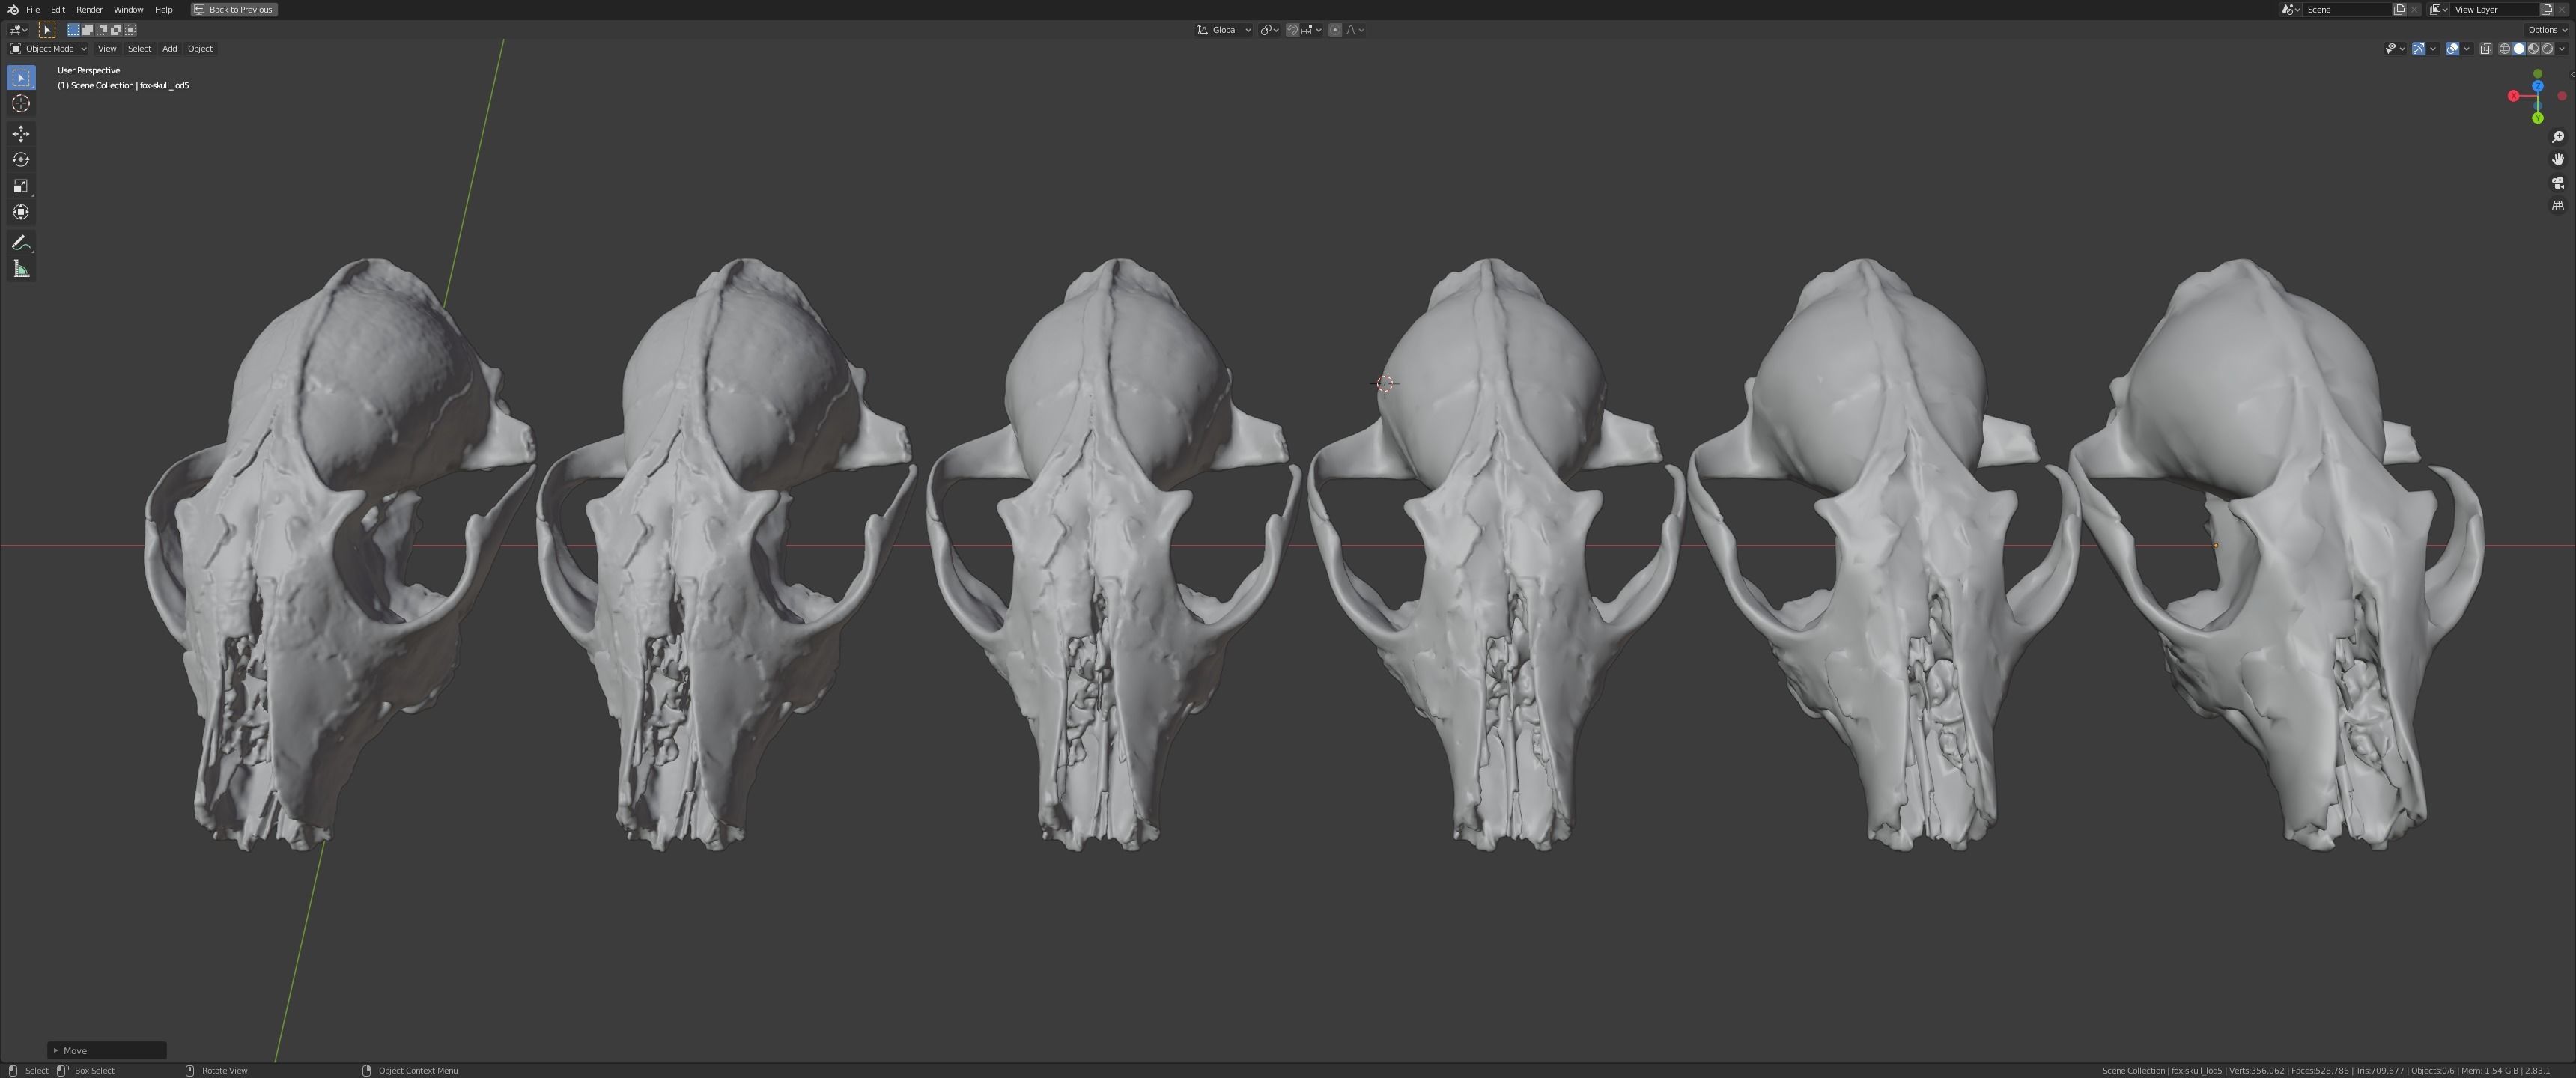The height and width of the screenshot is (1078, 2576).
Task: Open gizmo settings dropdown arrow
Action: click(2433, 48)
